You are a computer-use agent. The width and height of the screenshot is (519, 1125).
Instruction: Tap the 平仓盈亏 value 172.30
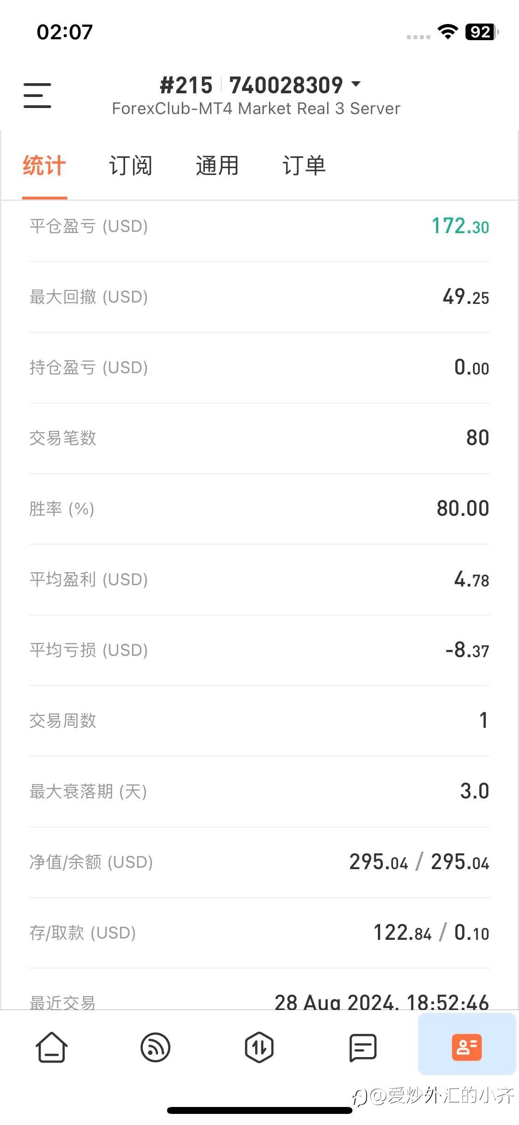pos(460,226)
